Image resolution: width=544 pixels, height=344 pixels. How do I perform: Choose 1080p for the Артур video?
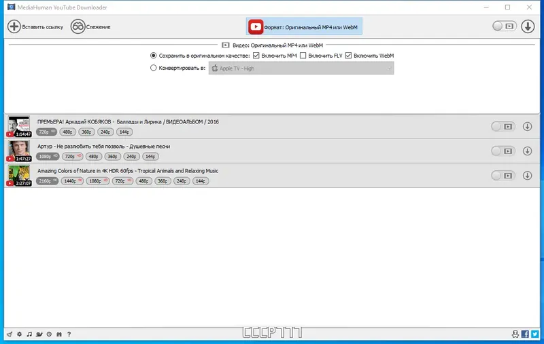48,157
